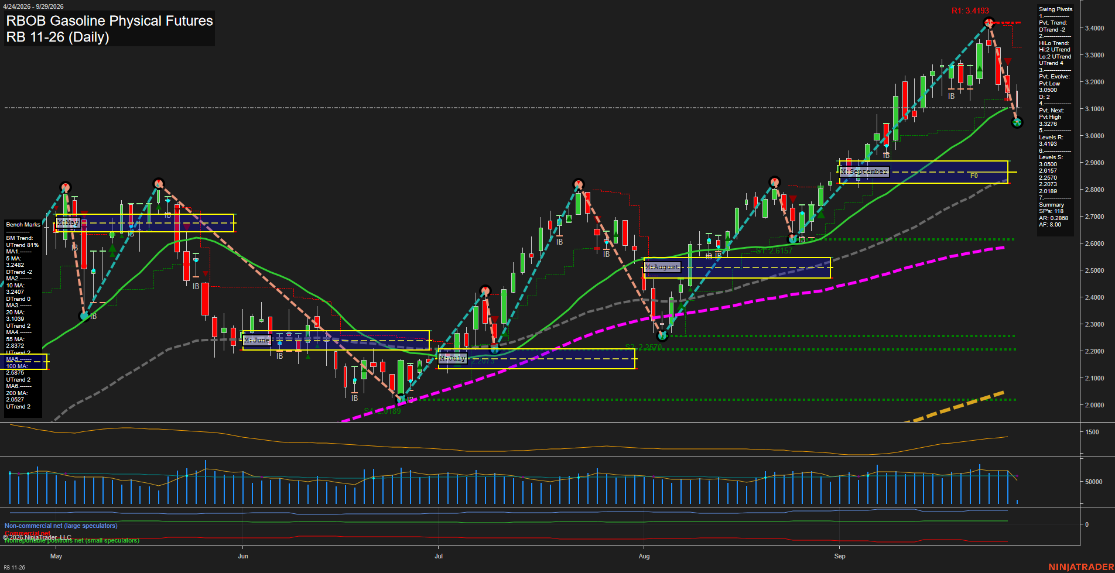Select the swing high pivot marker below R1
Image resolution: width=1115 pixels, height=573 pixels.
point(989,23)
